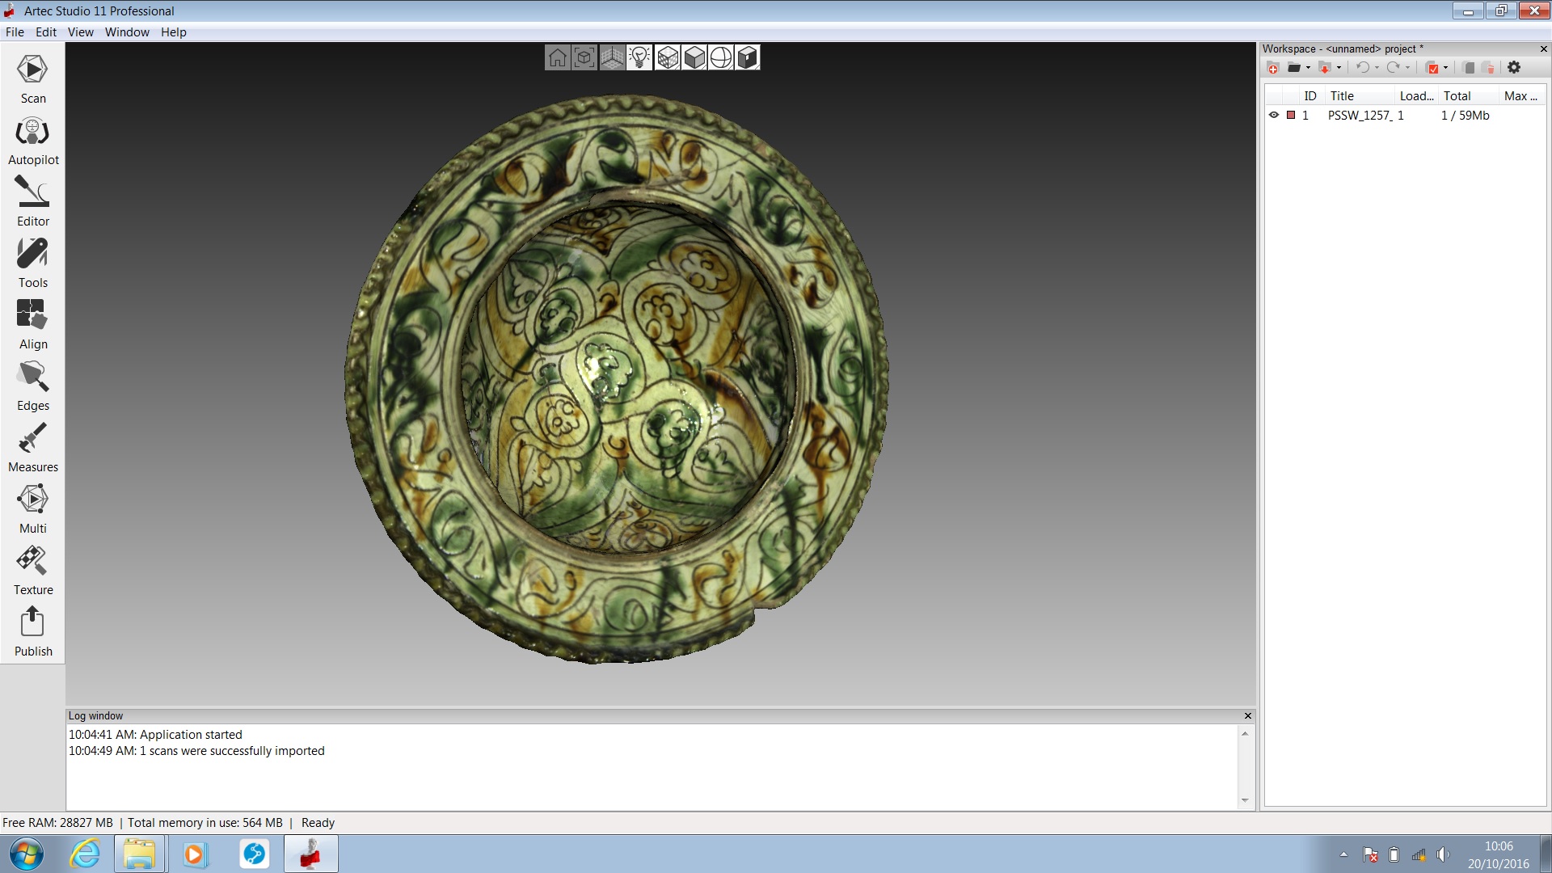This screenshot has height=873, width=1552.
Task: Select the solid shaded cube render mode
Action: pos(694,57)
